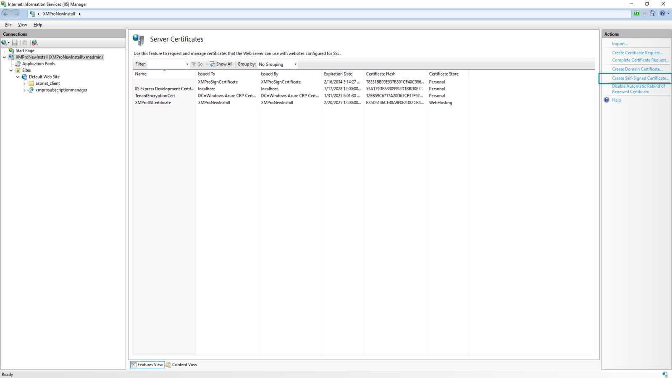The width and height of the screenshot is (672, 378).
Task: Expand the aspnet_client node
Action: 24,84
